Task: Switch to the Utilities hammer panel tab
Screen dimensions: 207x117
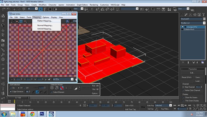Action: click(204, 15)
